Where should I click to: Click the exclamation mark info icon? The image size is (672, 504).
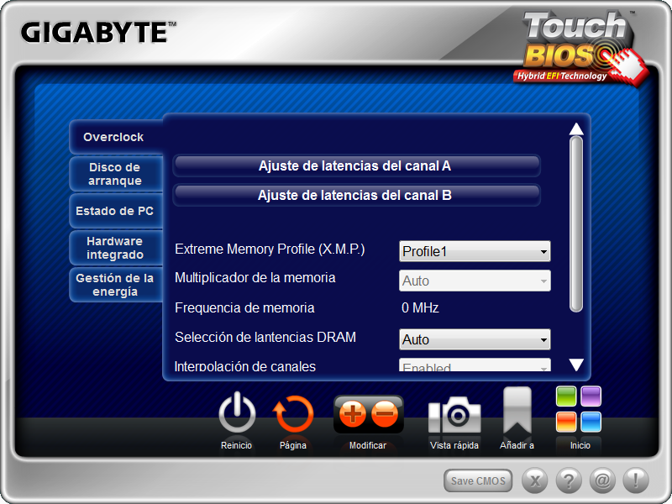636,481
